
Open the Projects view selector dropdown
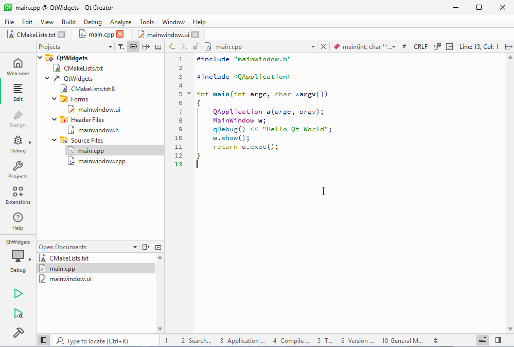click(76, 46)
